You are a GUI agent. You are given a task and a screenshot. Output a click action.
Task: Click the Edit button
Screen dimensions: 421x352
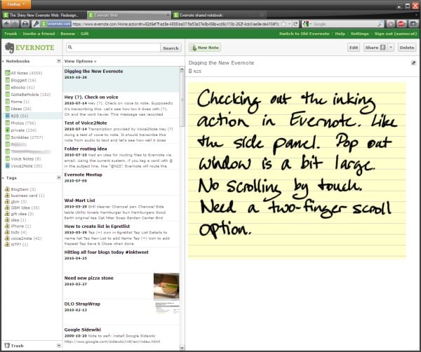[354, 48]
